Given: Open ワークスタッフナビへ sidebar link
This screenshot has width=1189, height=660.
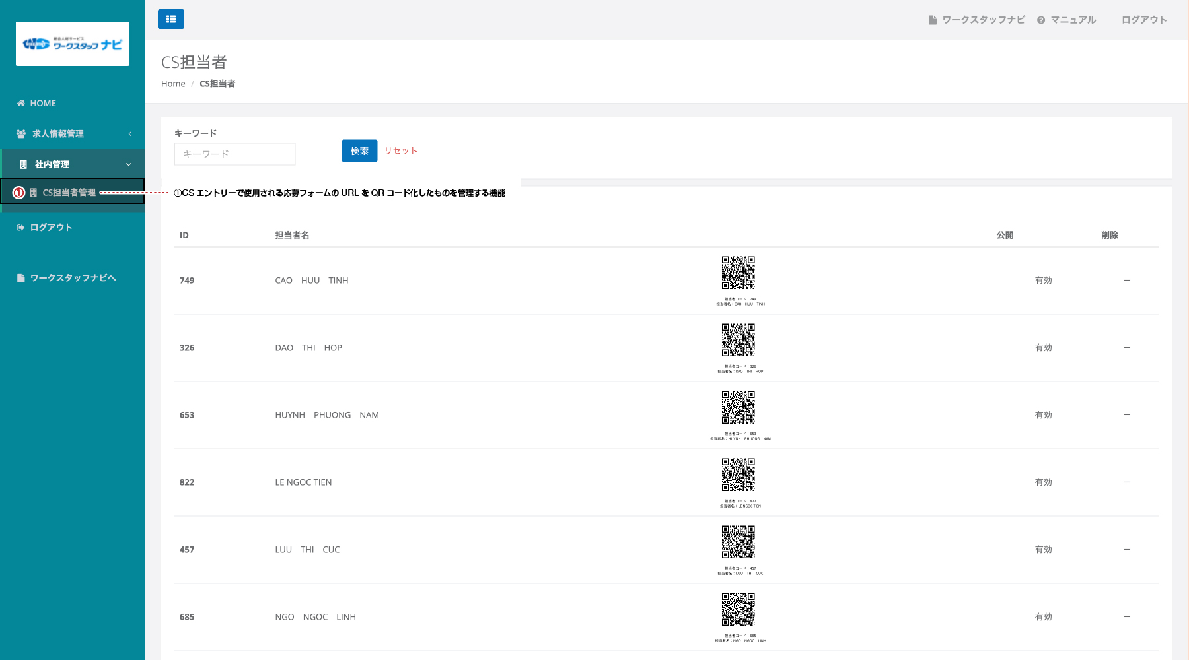Looking at the screenshot, I should [73, 278].
